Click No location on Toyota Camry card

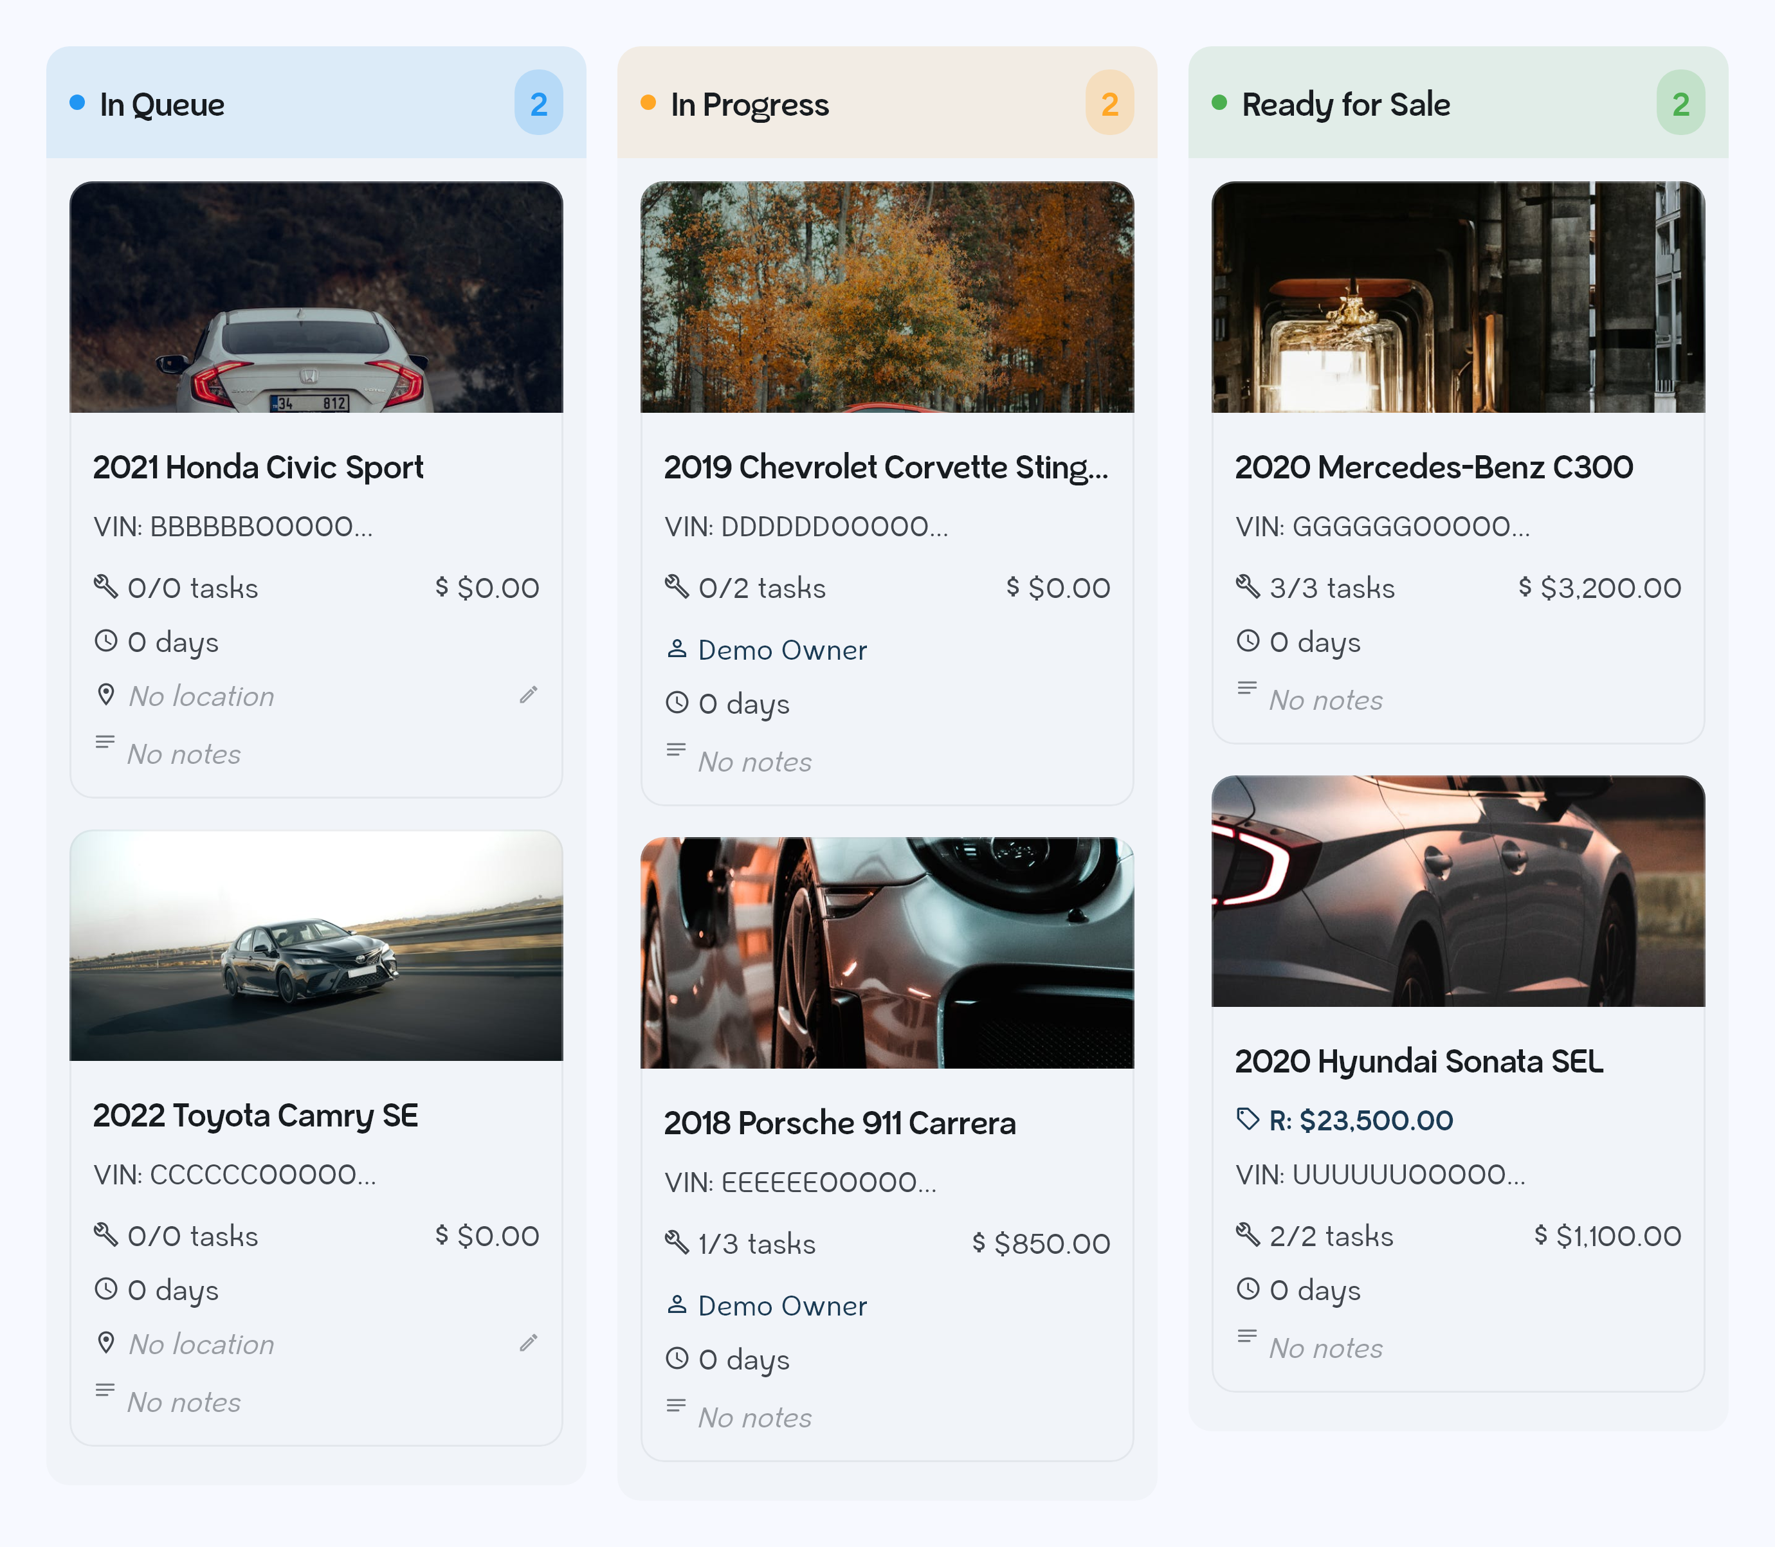click(201, 1344)
